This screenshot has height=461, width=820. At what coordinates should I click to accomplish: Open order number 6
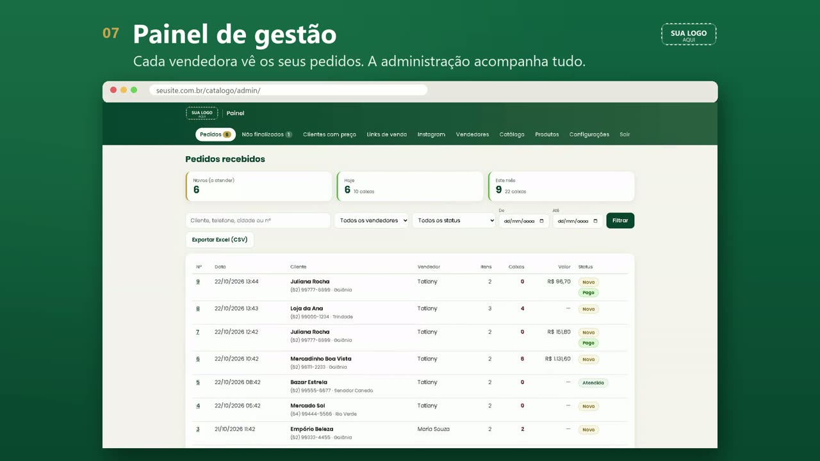pyautogui.click(x=198, y=359)
